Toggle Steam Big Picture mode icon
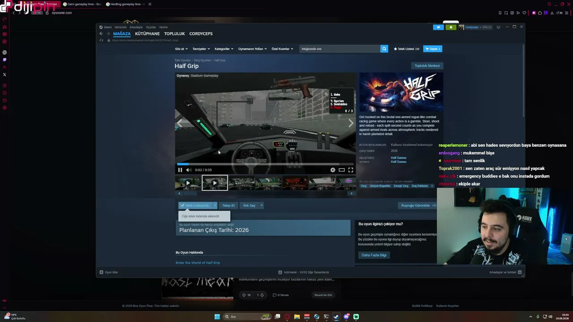Image resolution: width=573 pixels, height=322 pixels. click(x=498, y=27)
